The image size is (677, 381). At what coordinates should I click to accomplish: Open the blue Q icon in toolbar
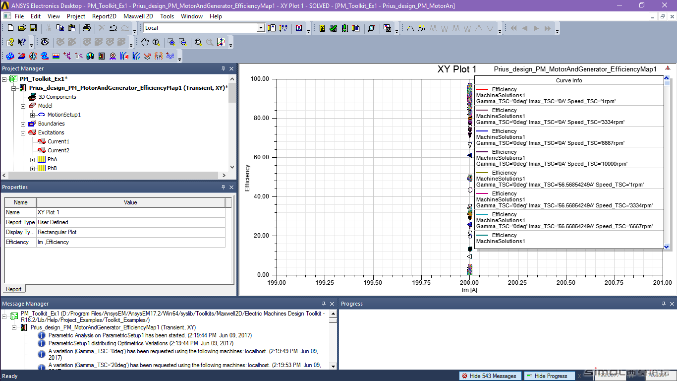299,28
